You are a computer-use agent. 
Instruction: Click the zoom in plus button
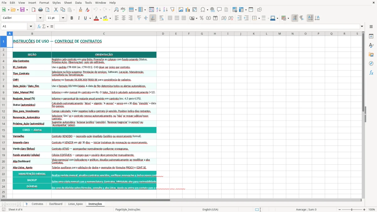[364, 209]
